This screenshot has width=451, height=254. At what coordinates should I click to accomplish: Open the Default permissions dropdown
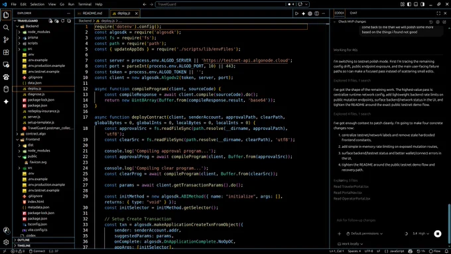pyautogui.click(x=364, y=233)
